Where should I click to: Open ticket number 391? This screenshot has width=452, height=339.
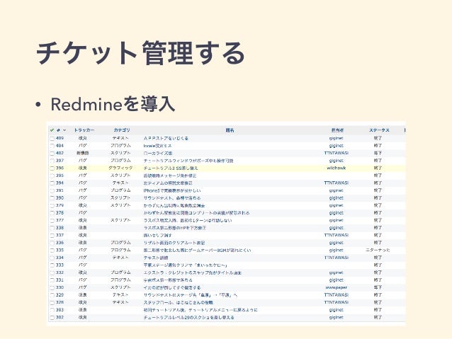[60, 190]
